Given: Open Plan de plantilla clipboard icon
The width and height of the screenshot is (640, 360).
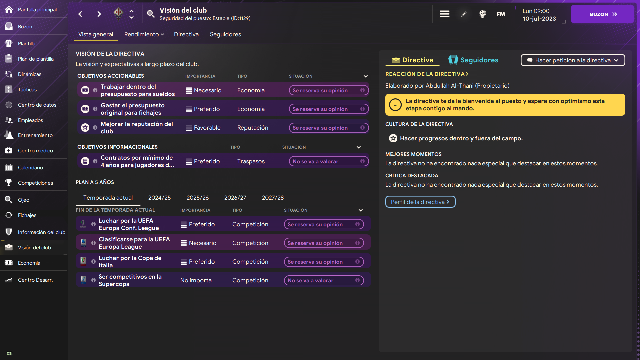Looking at the screenshot, I should click(9, 59).
